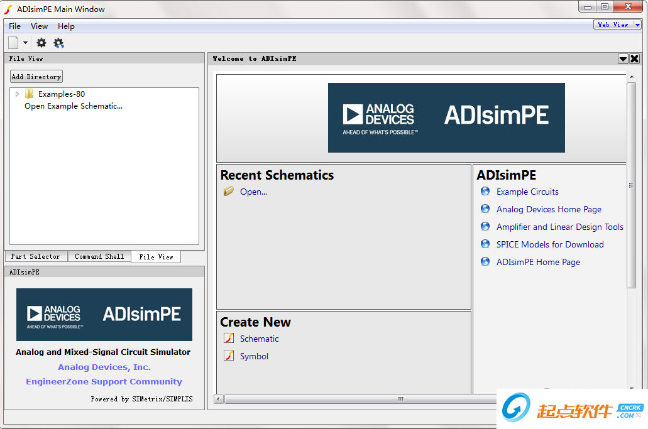The width and height of the screenshot is (648, 429).
Task: Open Analog Devices Home Page link
Action: tap(549, 210)
